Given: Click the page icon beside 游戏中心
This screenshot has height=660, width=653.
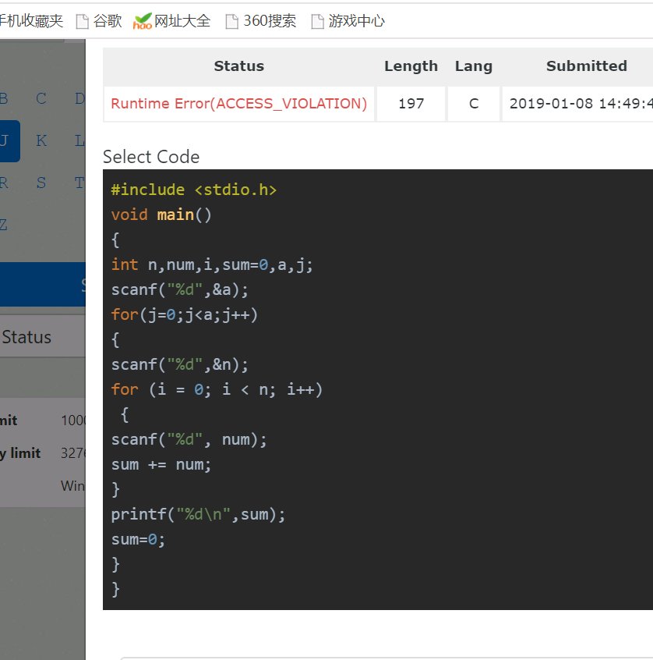Looking at the screenshot, I should (317, 21).
